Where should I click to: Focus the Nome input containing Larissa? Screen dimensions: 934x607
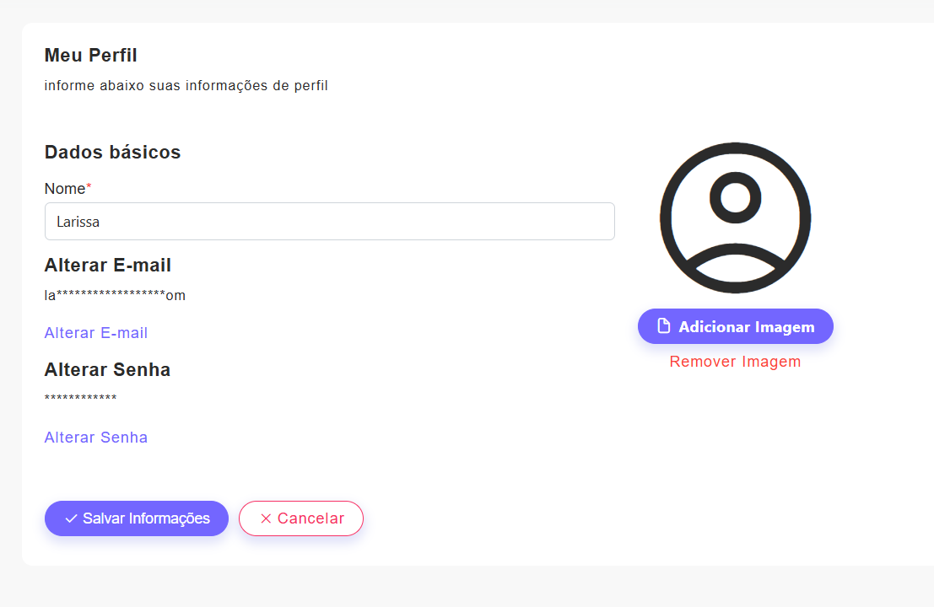click(x=329, y=222)
